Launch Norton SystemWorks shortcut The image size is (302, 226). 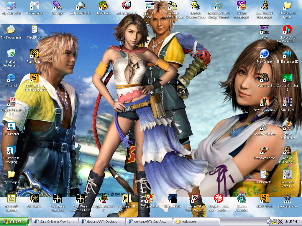coord(196,10)
